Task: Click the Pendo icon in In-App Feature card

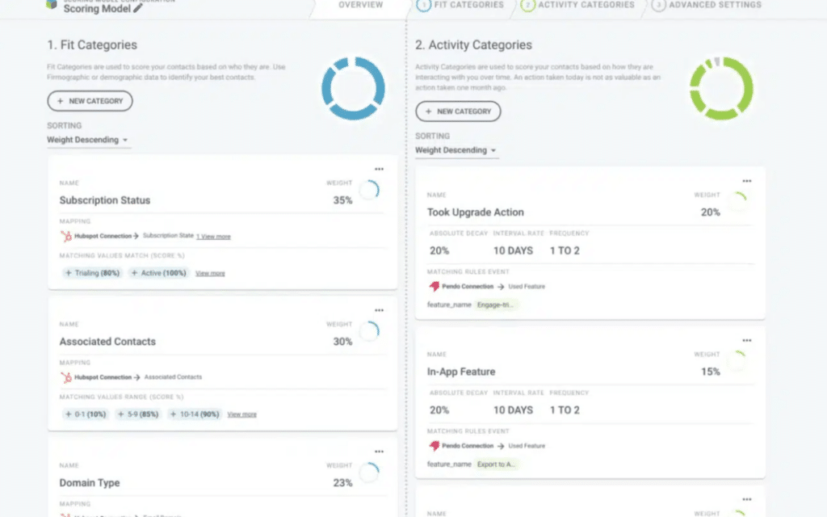Action: 434,446
